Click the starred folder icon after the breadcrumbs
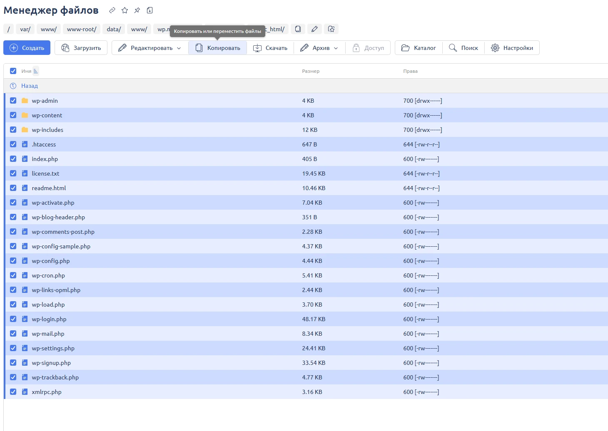 [x=331, y=29]
